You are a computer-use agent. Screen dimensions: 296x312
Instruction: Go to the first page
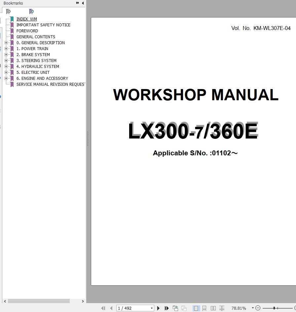click(x=103, y=308)
